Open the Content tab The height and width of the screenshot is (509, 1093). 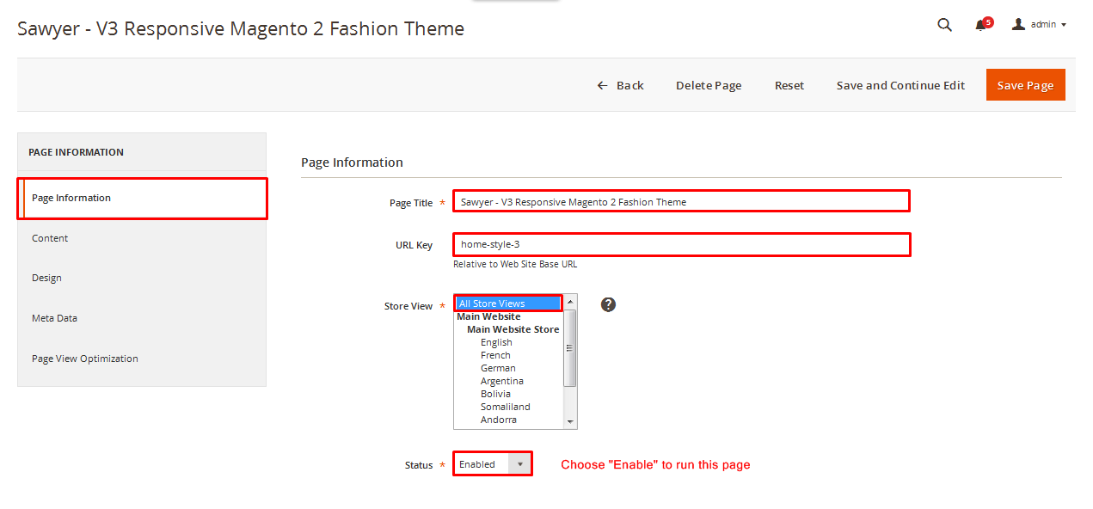(50, 238)
